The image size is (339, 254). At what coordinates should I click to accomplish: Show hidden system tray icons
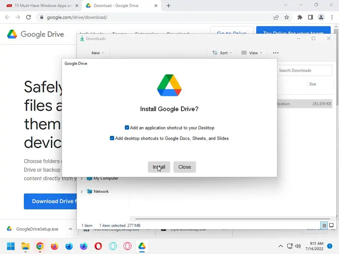tap(281, 246)
